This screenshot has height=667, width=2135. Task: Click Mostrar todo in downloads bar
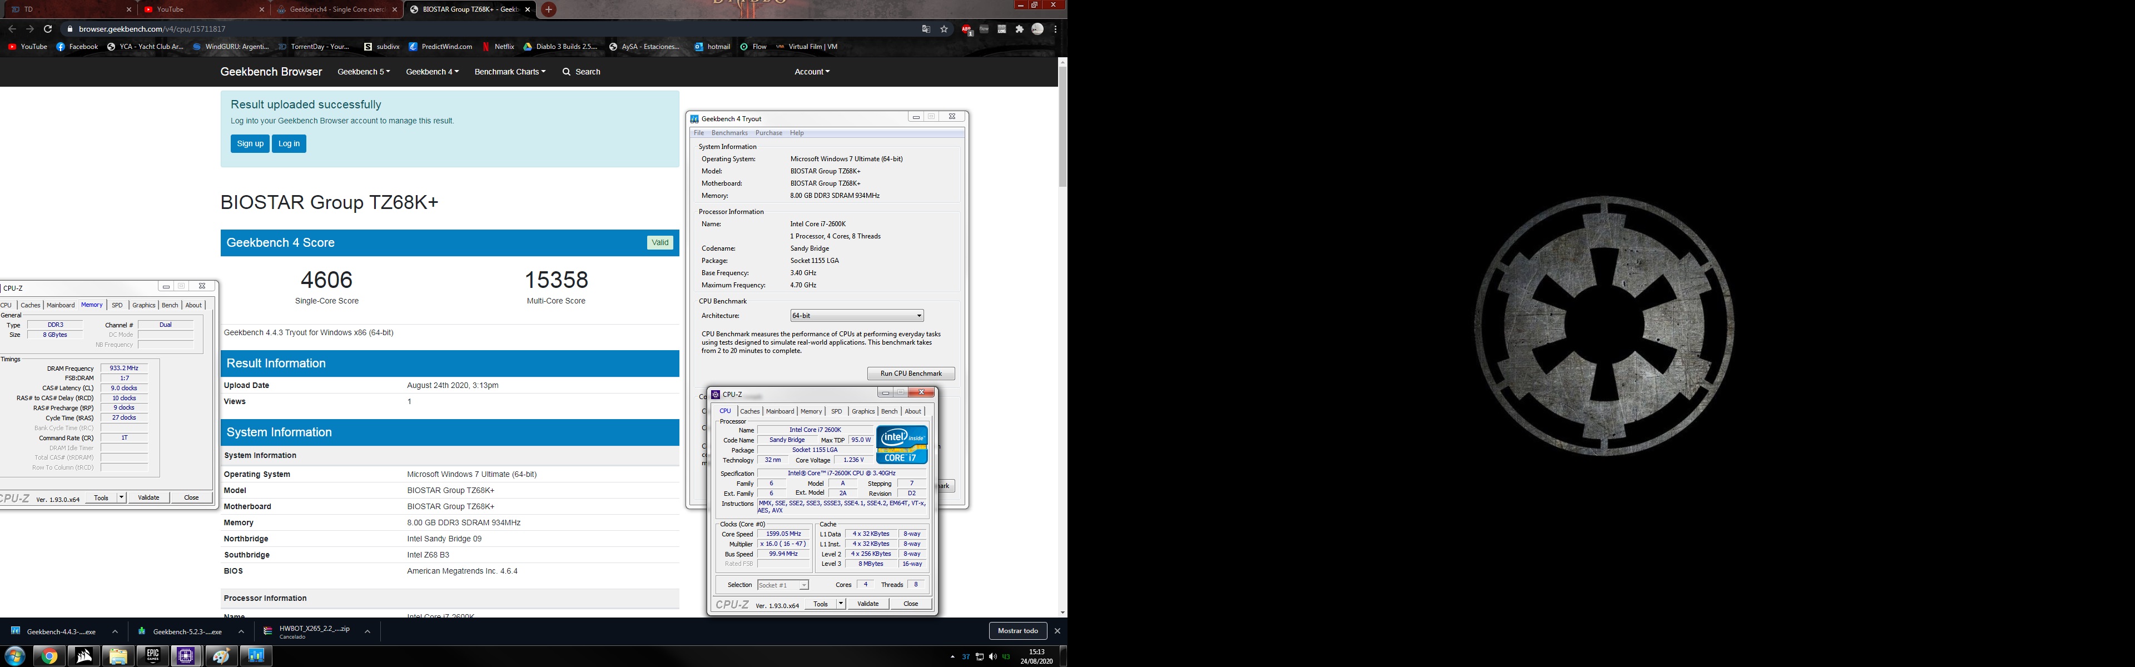click(x=1018, y=630)
